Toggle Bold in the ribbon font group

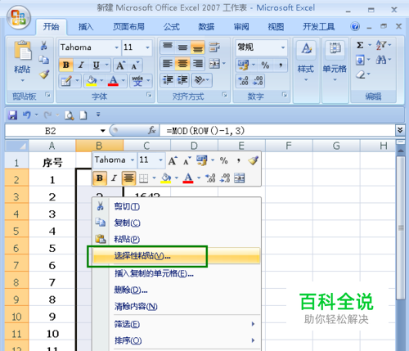pyautogui.click(x=66, y=65)
